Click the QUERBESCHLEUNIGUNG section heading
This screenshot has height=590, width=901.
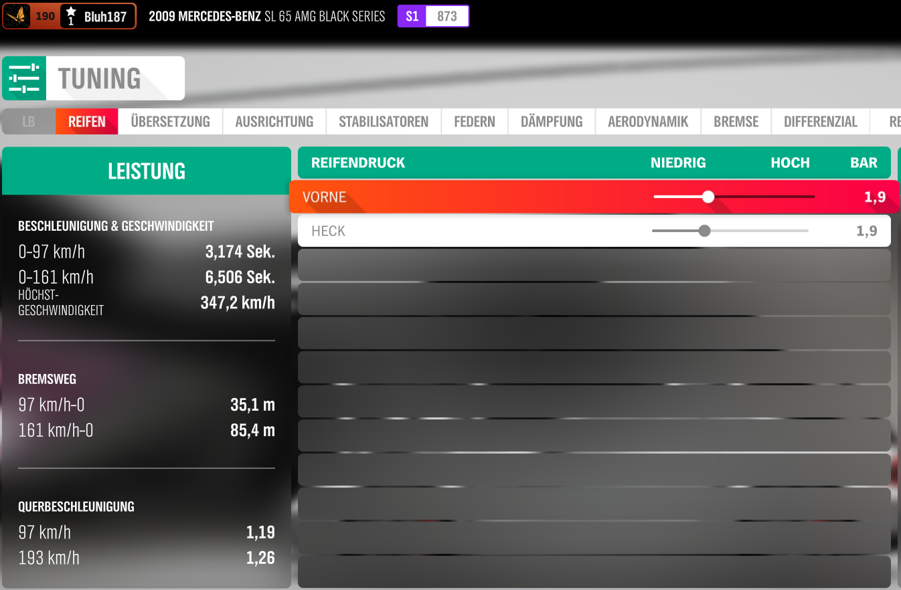tap(76, 506)
